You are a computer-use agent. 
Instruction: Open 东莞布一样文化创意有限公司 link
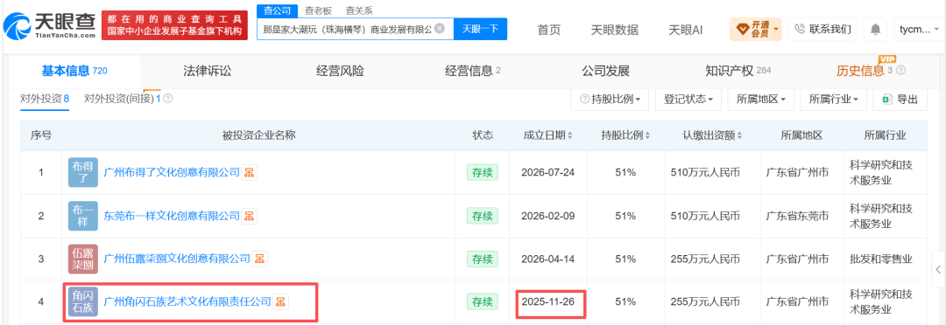point(172,216)
